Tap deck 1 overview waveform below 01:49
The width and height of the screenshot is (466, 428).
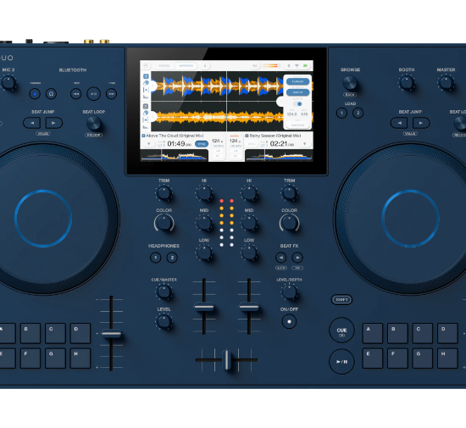pos(174,155)
